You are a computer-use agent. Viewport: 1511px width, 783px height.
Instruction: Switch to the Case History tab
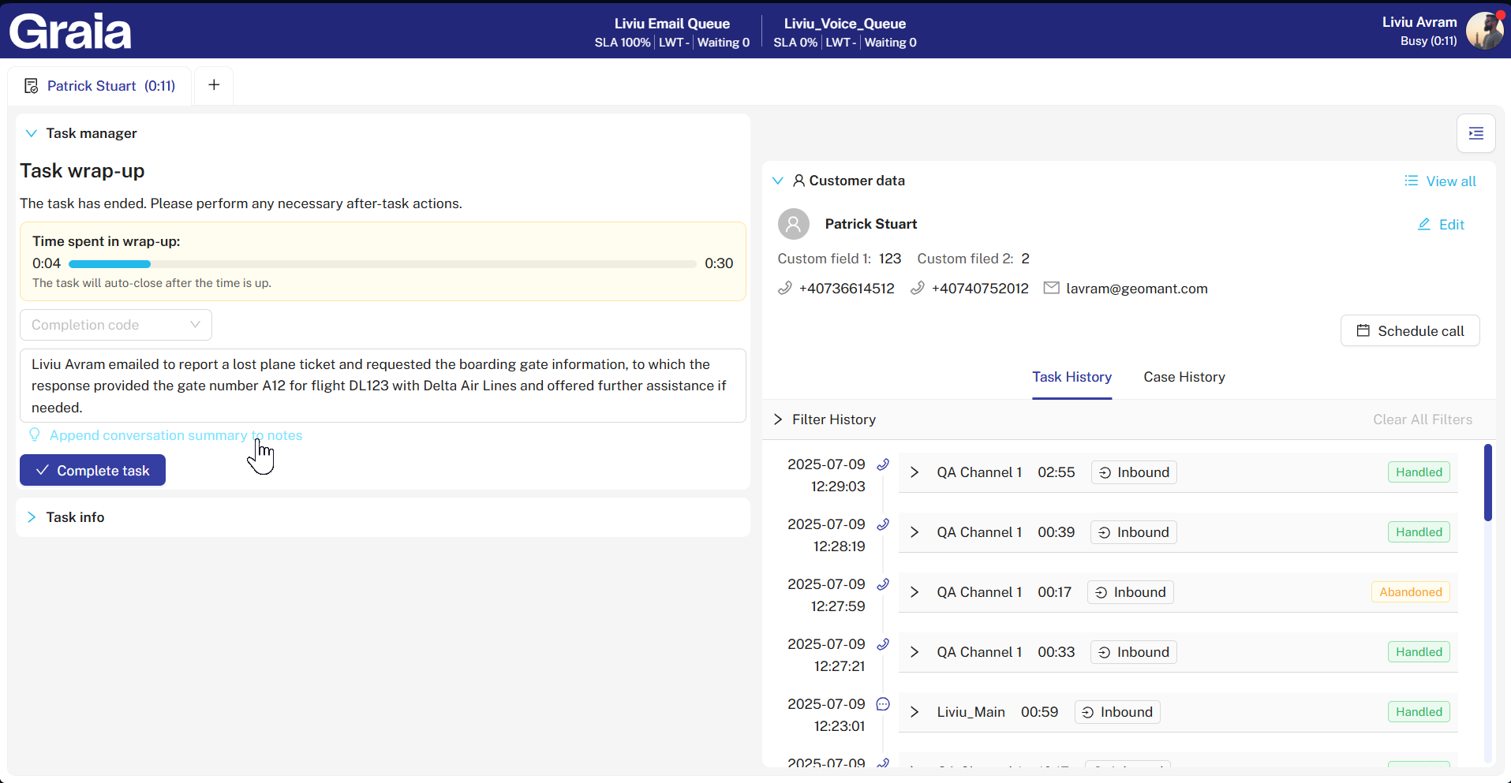pos(1184,377)
